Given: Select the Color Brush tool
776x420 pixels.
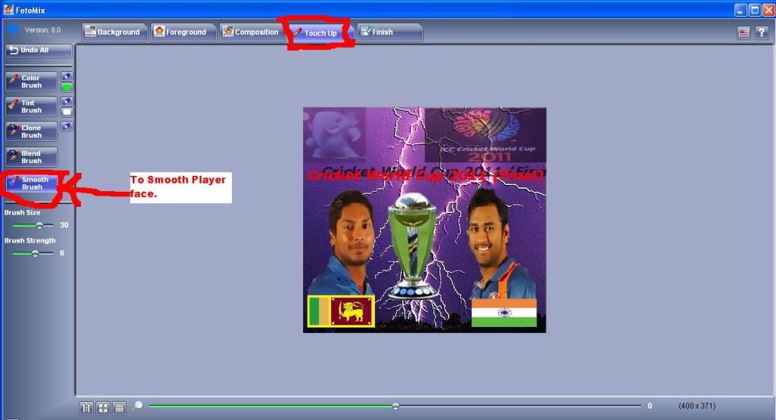Looking at the screenshot, I should pos(31,82).
